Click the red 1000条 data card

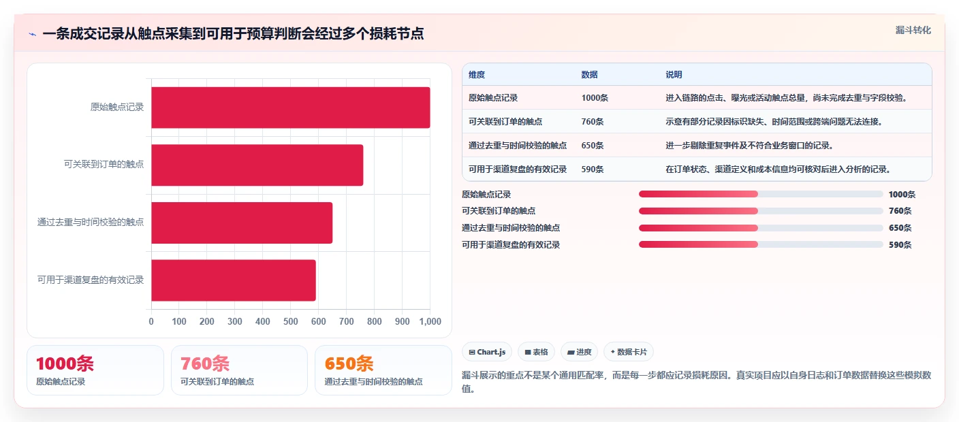pyautogui.click(x=95, y=370)
